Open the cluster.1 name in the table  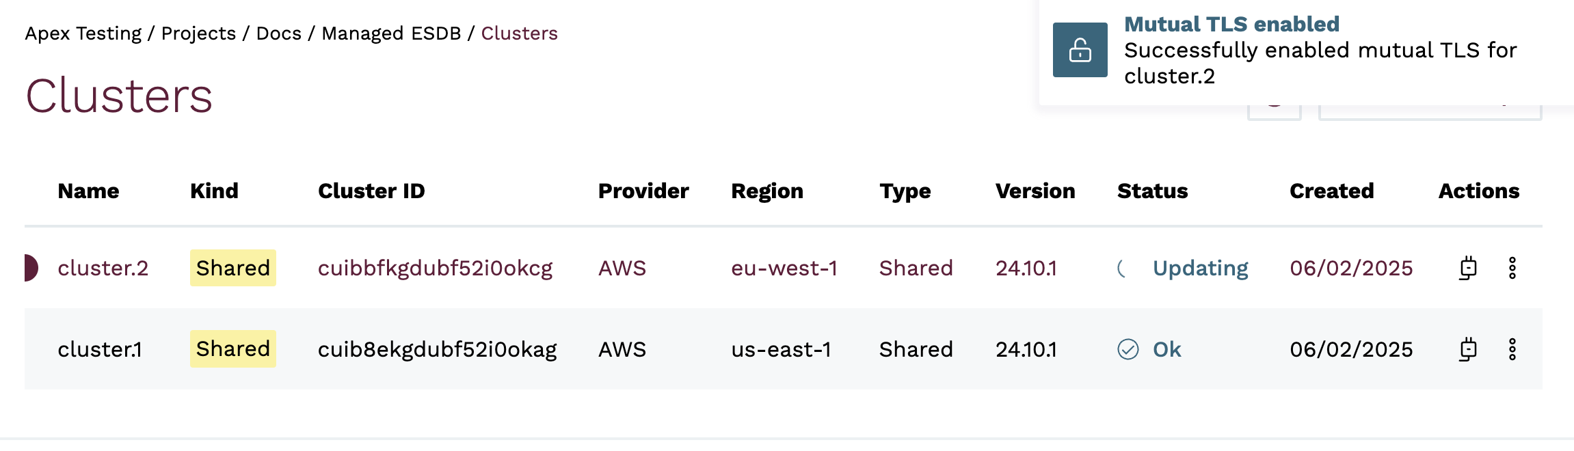tap(100, 349)
